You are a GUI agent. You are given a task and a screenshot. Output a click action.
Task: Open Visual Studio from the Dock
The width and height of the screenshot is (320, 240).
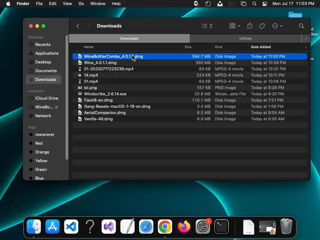coord(109,227)
